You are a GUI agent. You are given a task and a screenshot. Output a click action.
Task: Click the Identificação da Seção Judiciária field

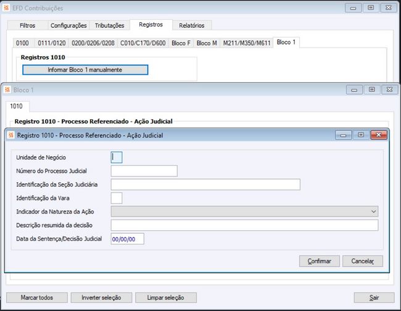click(205, 185)
